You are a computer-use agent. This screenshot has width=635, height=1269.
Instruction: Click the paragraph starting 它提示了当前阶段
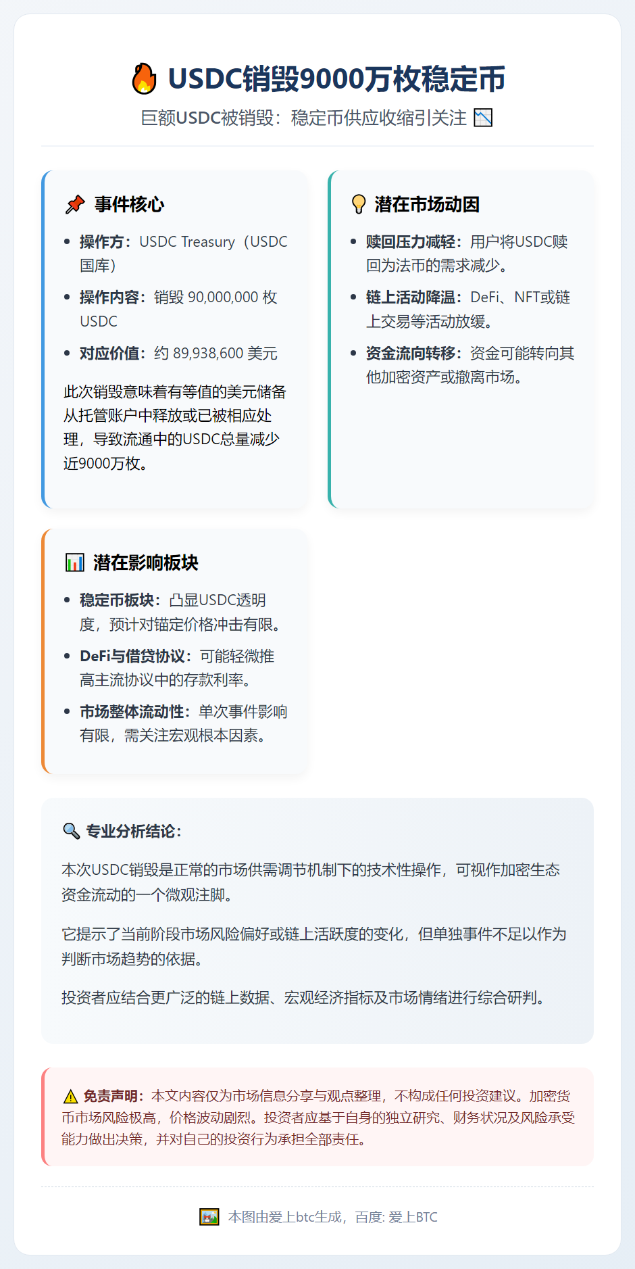pyautogui.click(x=314, y=947)
